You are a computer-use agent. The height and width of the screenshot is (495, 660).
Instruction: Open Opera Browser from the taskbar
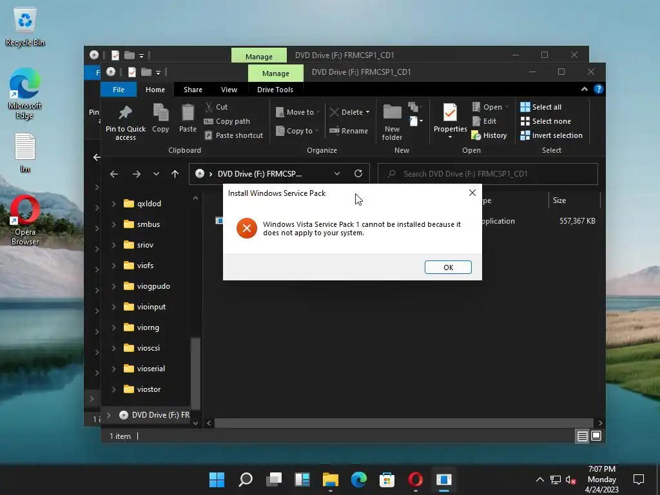pyautogui.click(x=416, y=480)
